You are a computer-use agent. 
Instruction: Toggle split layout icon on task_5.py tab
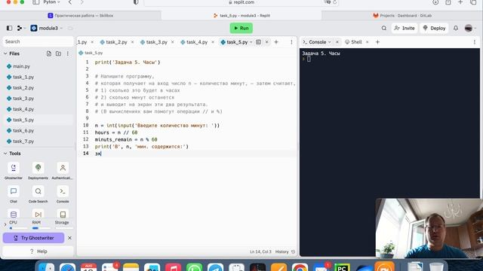(x=258, y=42)
